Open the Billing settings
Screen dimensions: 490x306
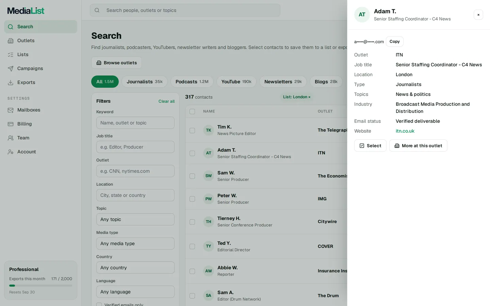tap(40, 124)
